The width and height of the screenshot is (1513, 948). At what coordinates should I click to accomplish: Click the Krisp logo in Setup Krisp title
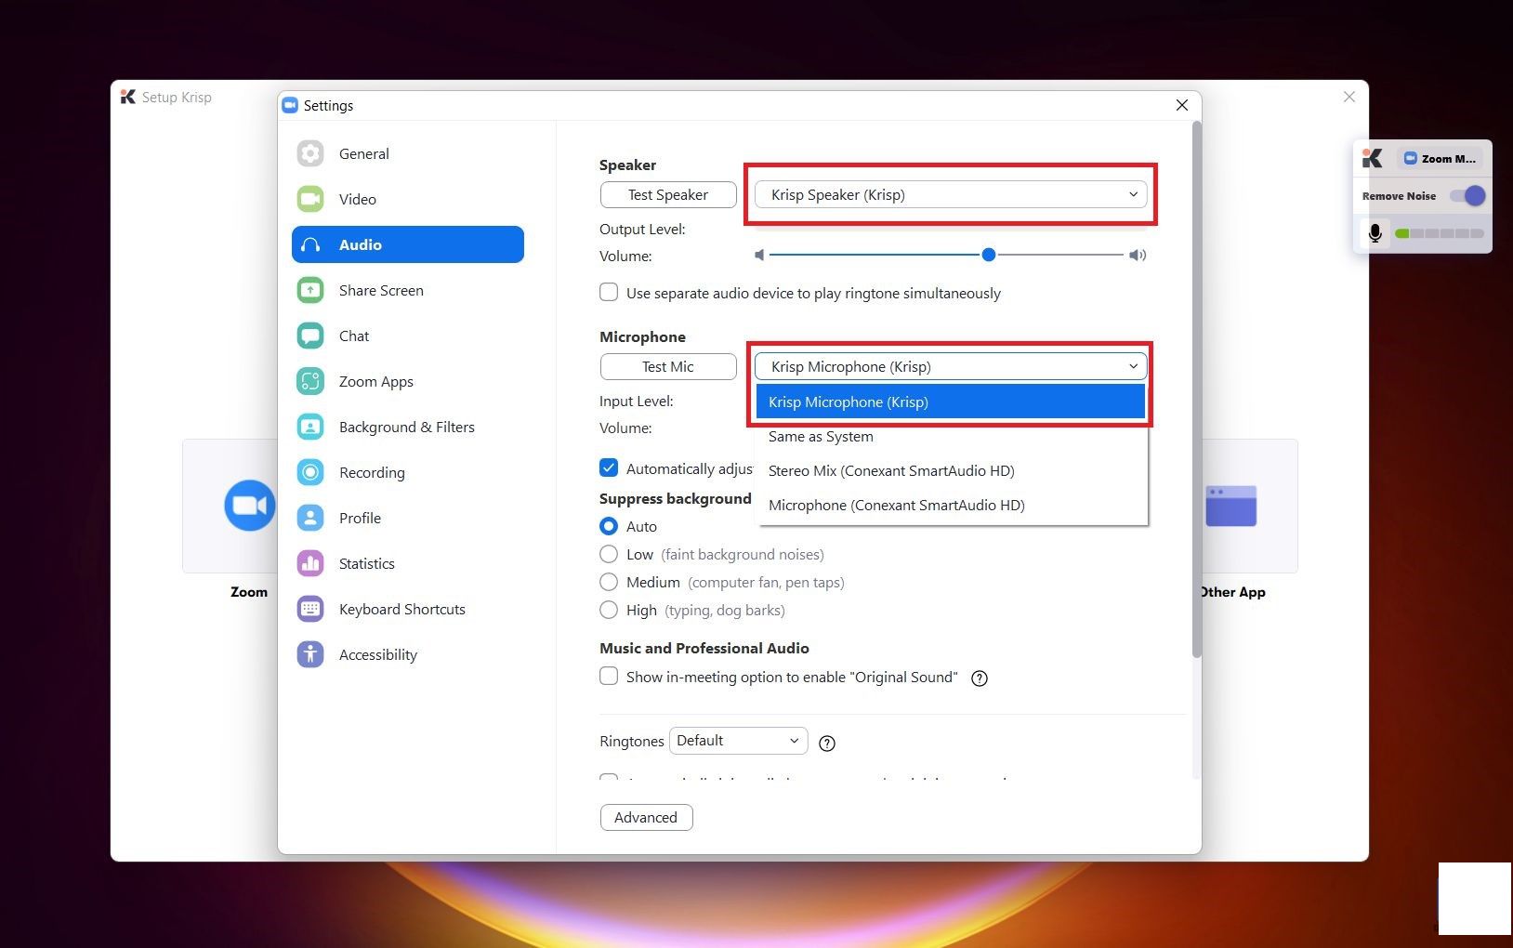pyautogui.click(x=128, y=97)
